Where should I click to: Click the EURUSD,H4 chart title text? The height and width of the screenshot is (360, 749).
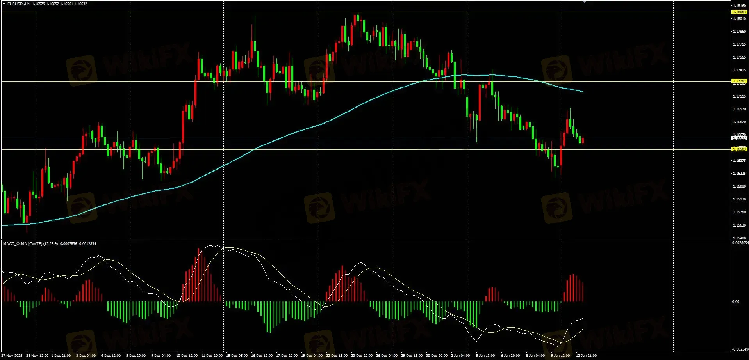[x=19, y=4]
